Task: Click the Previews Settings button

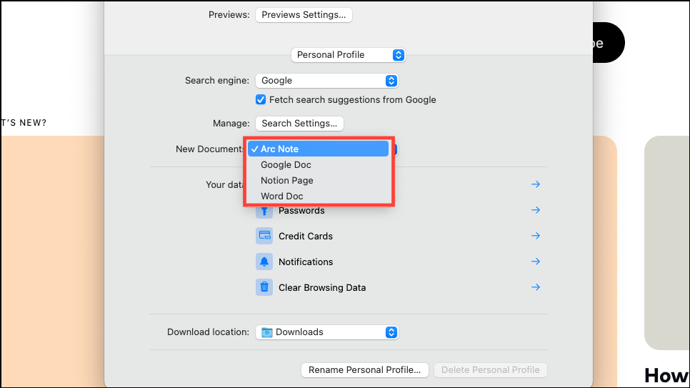Action: [x=304, y=14]
